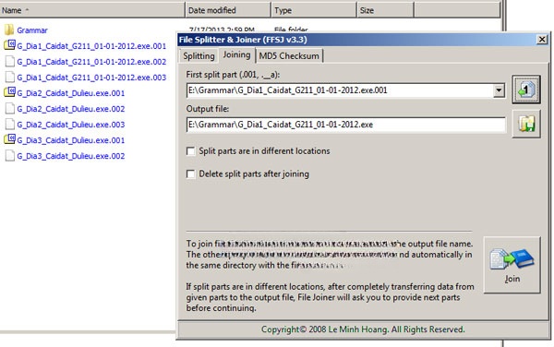Sort Explorer list by Type column
Image resolution: width=554 pixels, height=347 pixels.
(x=314, y=10)
